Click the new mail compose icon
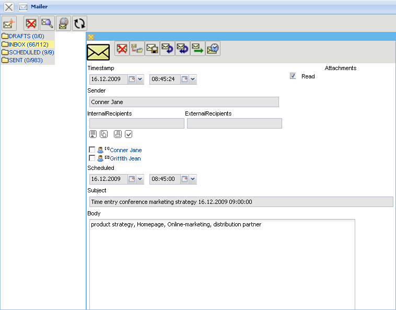 tap(9, 24)
